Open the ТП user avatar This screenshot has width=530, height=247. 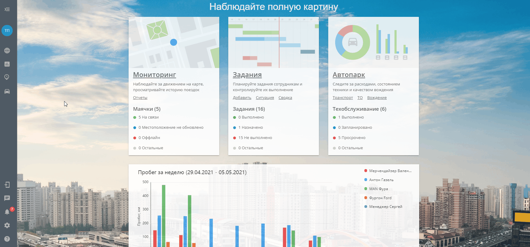[7, 30]
